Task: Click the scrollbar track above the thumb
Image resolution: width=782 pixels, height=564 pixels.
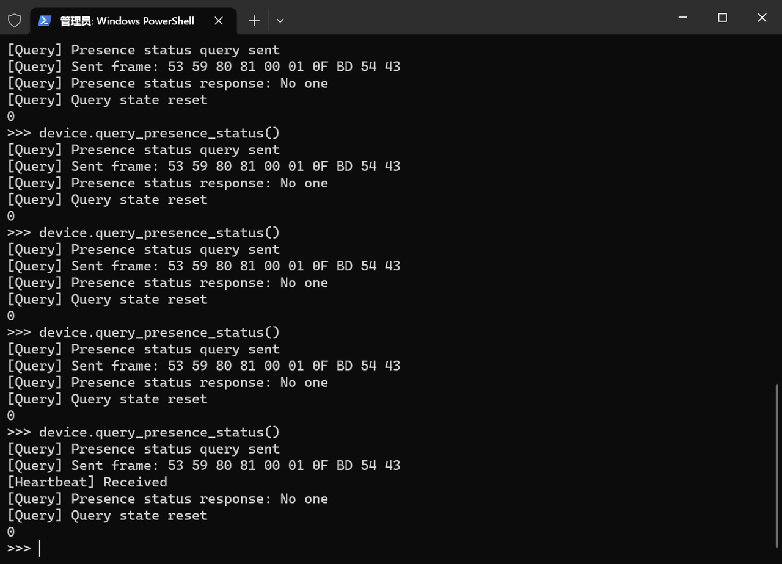Action: (x=777, y=208)
